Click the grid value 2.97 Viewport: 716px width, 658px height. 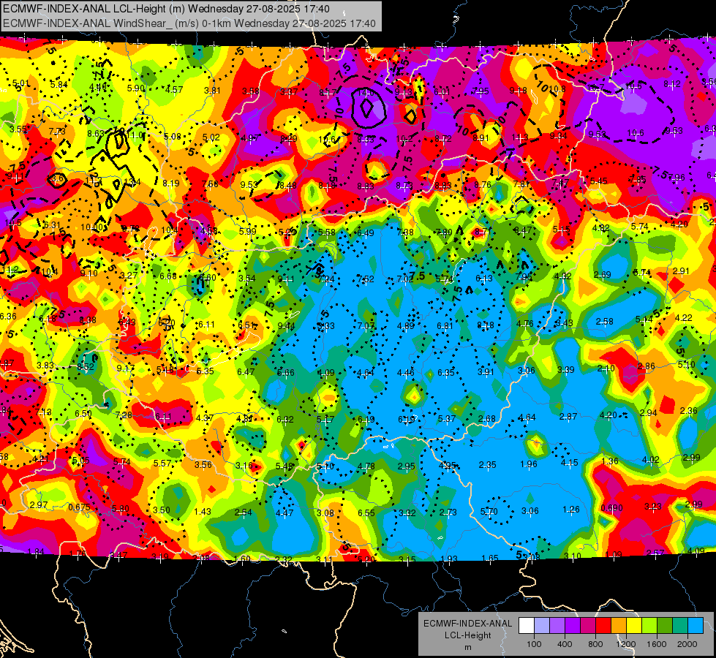38,505
